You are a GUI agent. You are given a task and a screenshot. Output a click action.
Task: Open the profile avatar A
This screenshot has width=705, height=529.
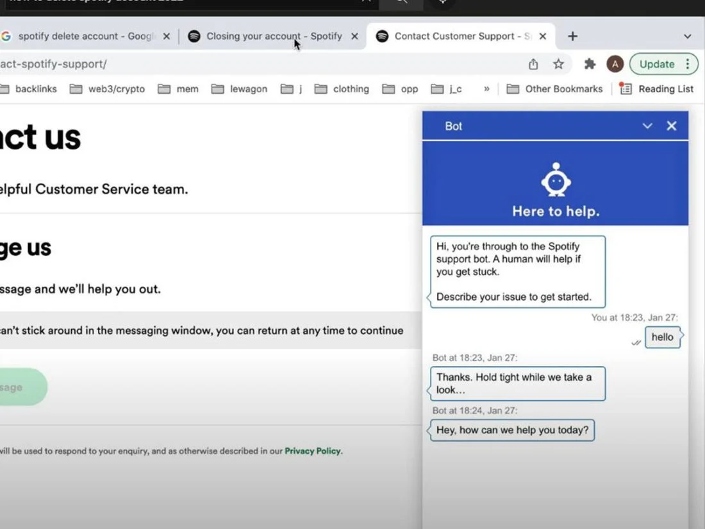[615, 64]
